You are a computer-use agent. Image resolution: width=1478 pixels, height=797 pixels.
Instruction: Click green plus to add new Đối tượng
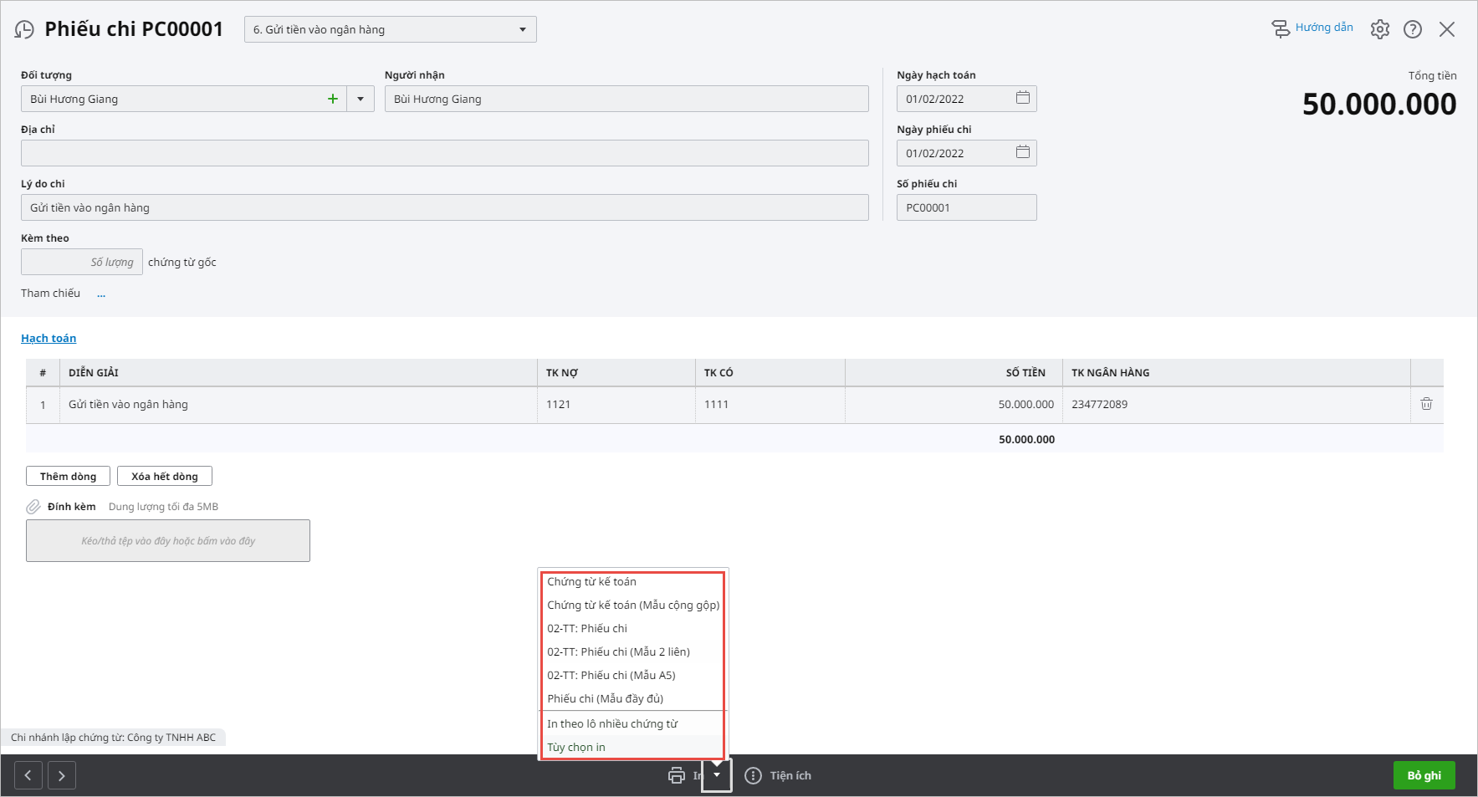(x=332, y=99)
